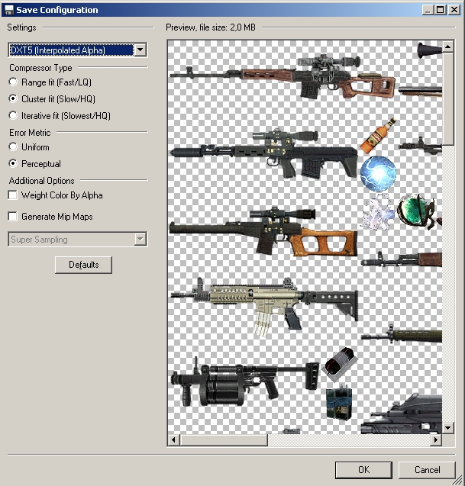The image size is (465, 486).
Task: Click the preview scroll left arrow
Action: pyautogui.click(x=174, y=439)
